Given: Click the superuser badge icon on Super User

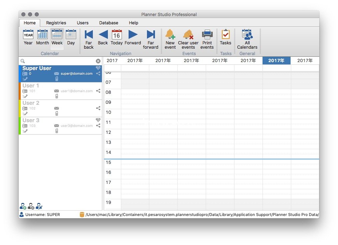Looking at the screenshot, I should click(x=98, y=68).
